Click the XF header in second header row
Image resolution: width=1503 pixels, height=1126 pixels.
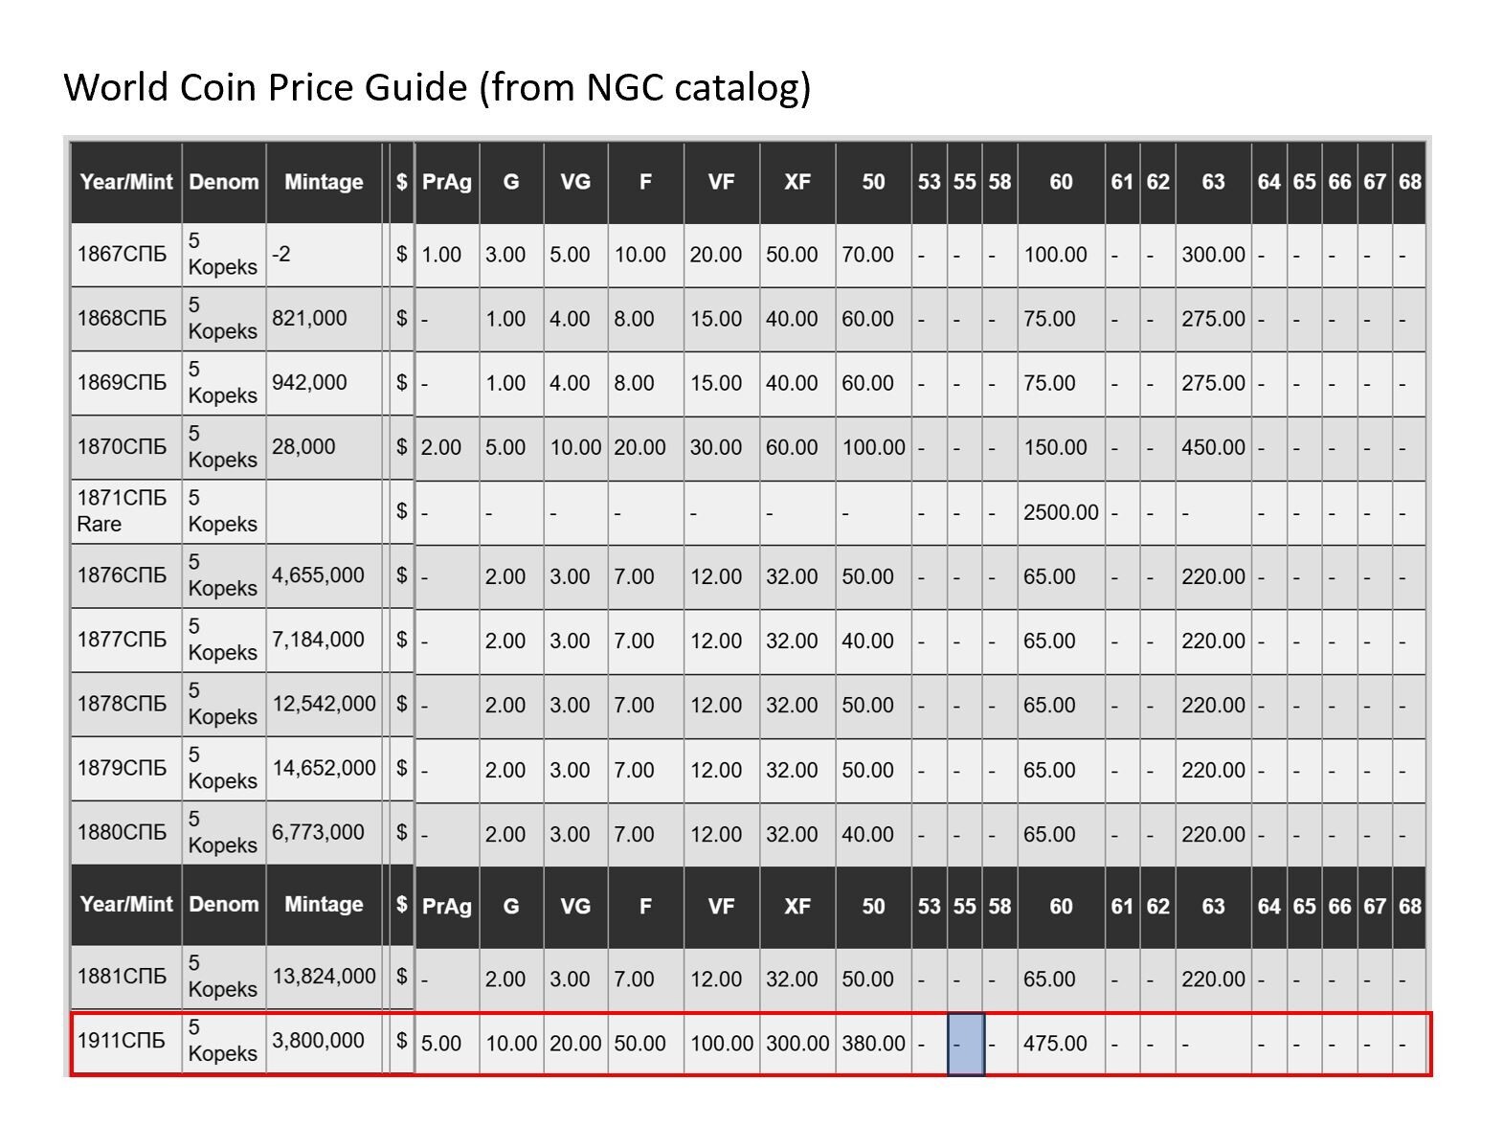point(797,906)
